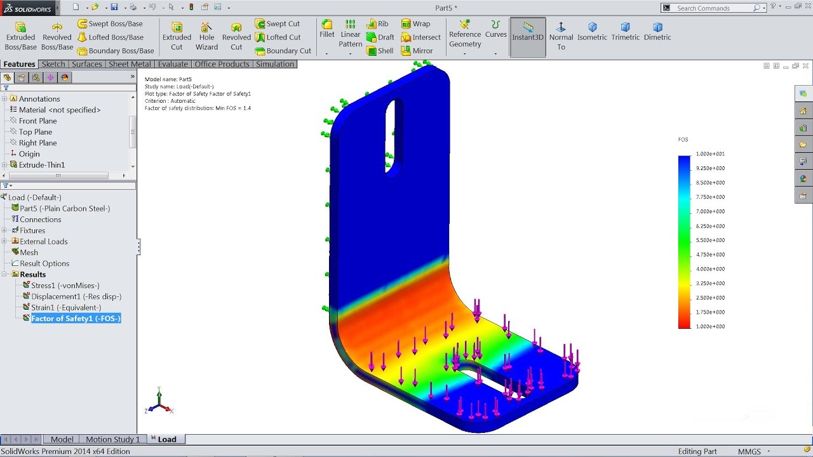Click the Swept Boss/Base command
The width and height of the screenshot is (813, 457).
point(110,23)
